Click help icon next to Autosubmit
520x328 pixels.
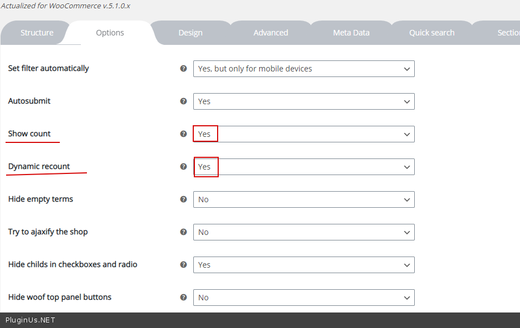pyautogui.click(x=183, y=101)
